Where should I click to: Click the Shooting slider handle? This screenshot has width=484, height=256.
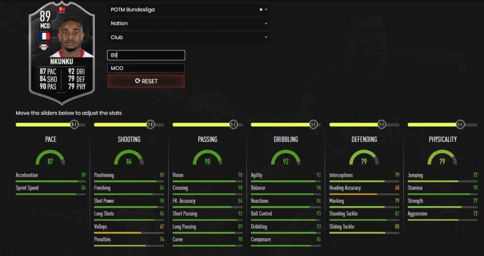pos(150,124)
